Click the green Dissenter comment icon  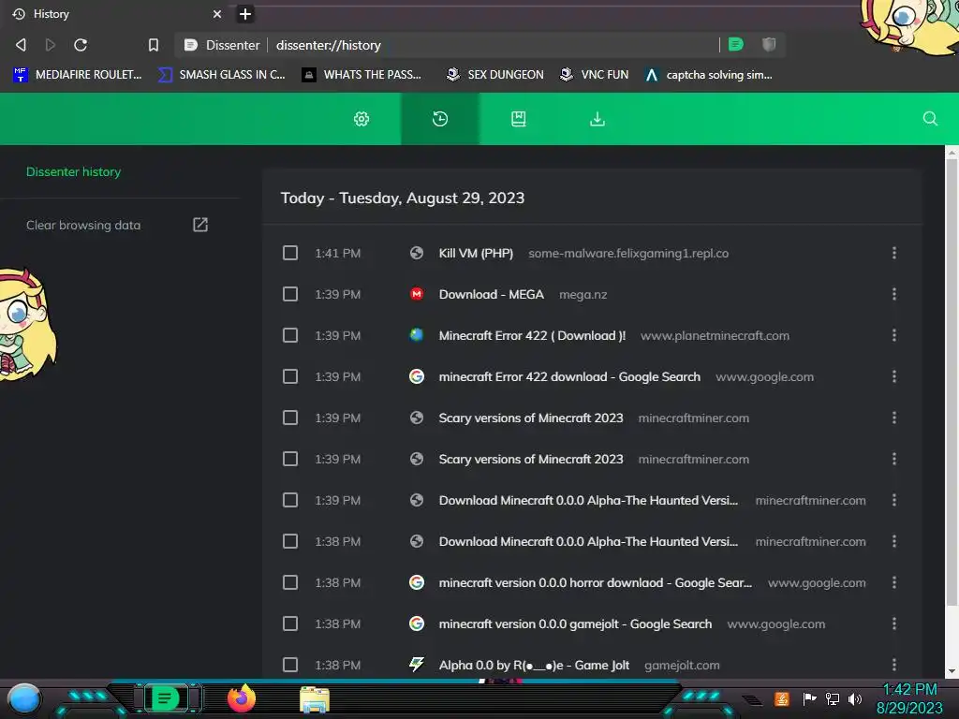pos(736,44)
